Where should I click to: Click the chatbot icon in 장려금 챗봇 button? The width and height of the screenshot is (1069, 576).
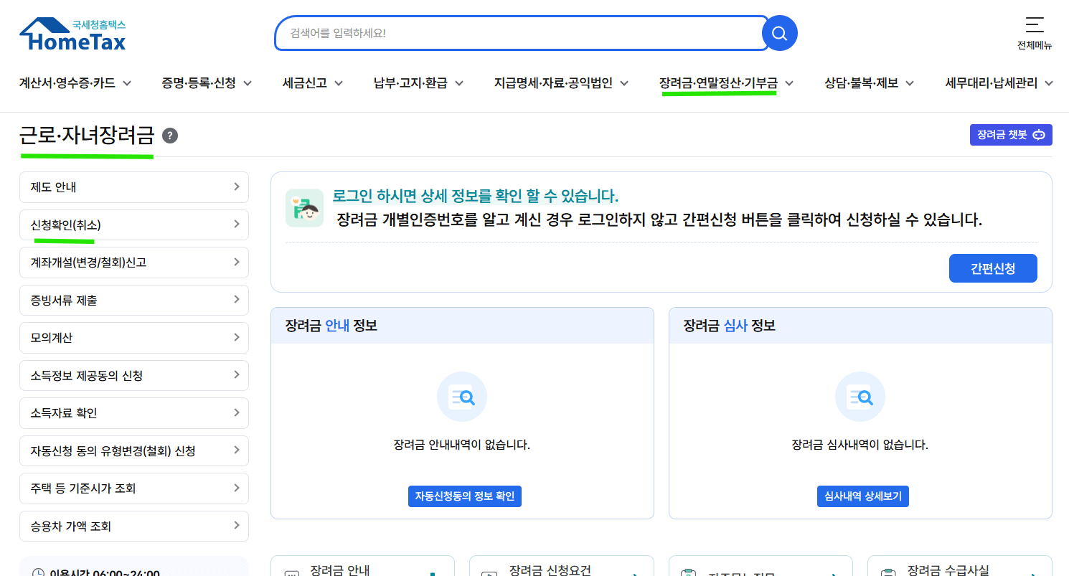point(1039,135)
